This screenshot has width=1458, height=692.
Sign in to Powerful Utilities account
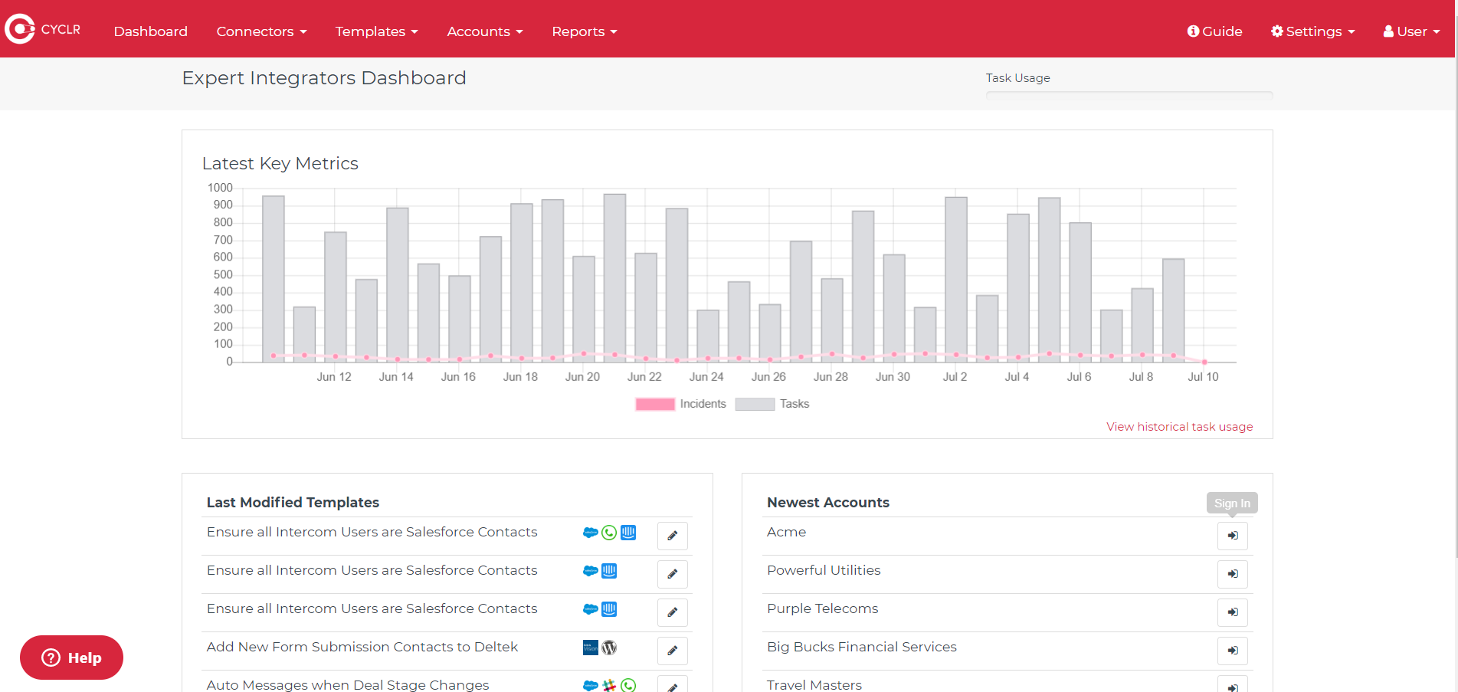pyautogui.click(x=1232, y=574)
